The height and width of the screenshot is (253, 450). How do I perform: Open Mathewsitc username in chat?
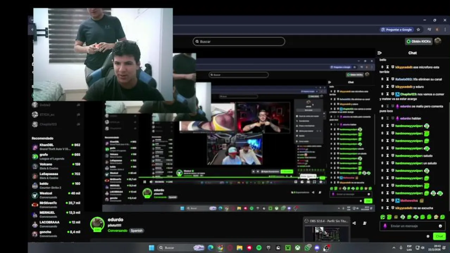[409, 201]
